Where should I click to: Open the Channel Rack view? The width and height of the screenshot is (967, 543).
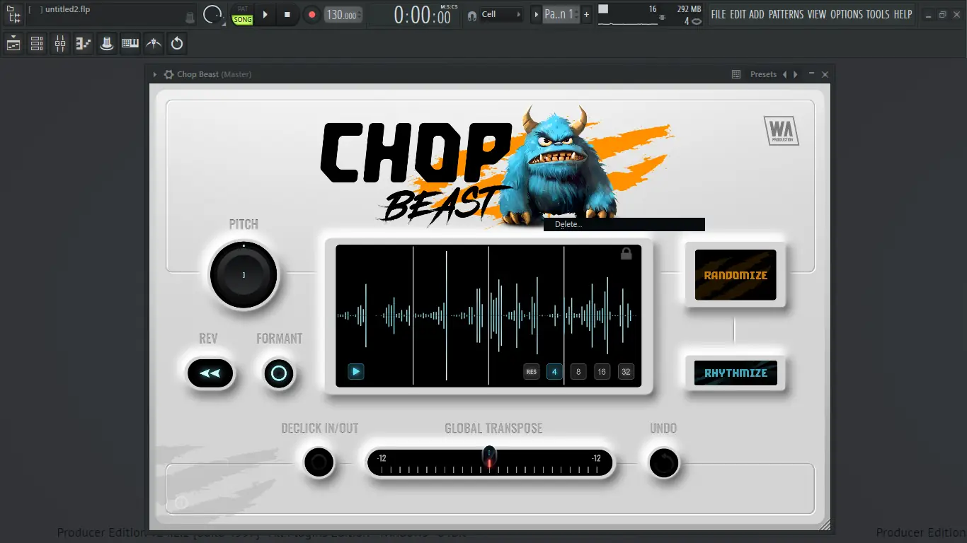pos(37,44)
